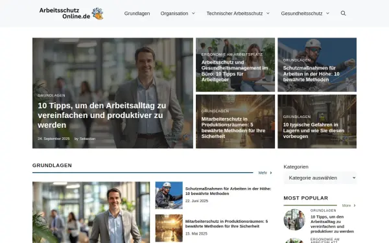Click the More link under Most Popular
The image size is (389, 243).
(x=346, y=205)
